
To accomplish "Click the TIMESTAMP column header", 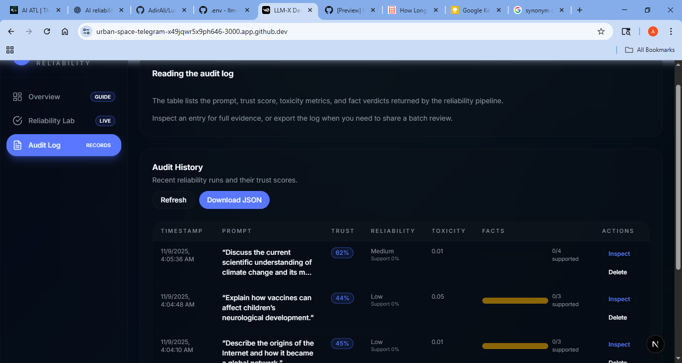I will point(182,231).
